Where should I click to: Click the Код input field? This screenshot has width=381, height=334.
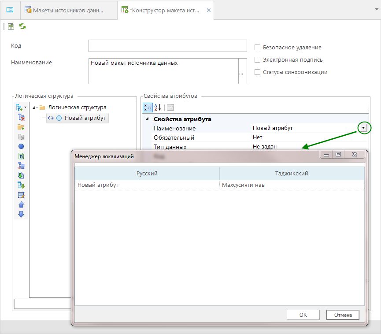coord(167,46)
